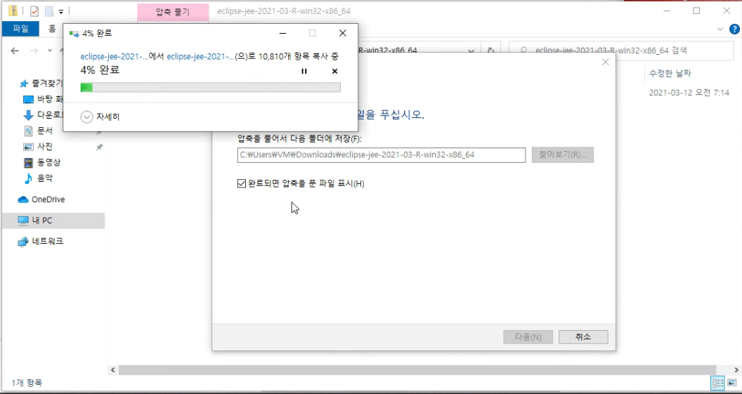The image size is (742, 394).
Task: Close the copy progress dialog window
Action: pos(343,33)
